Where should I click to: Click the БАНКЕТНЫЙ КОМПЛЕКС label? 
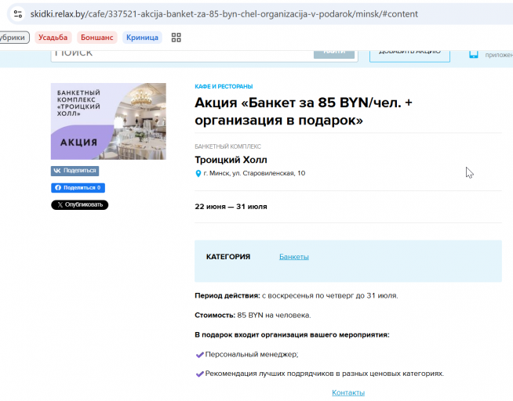pos(227,146)
